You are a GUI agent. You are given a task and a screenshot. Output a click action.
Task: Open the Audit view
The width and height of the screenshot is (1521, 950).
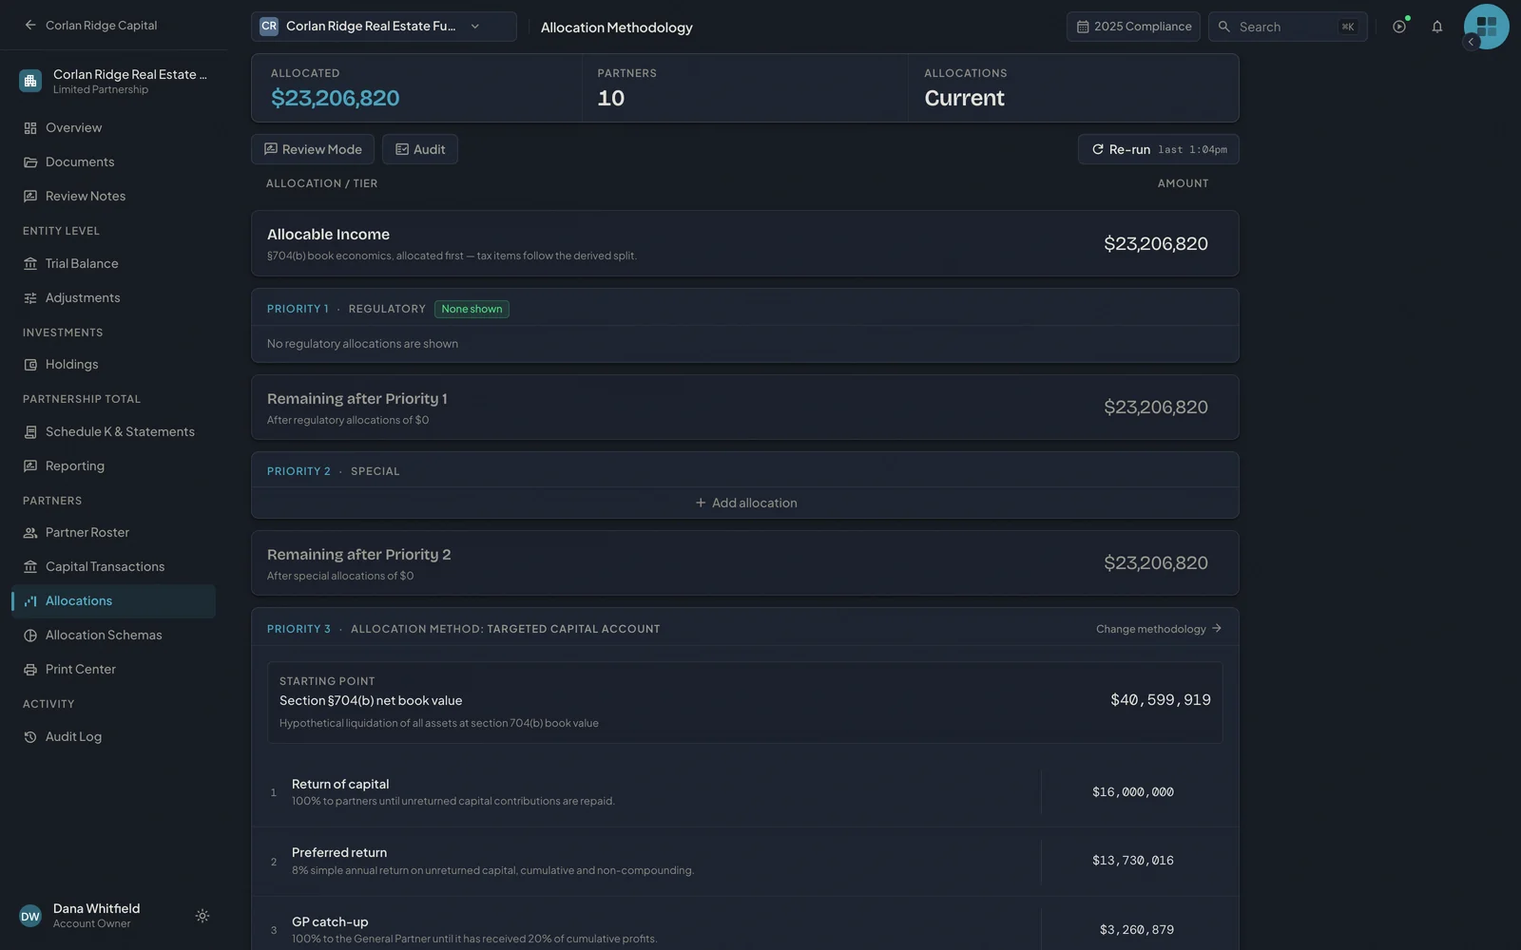(x=420, y=149)
